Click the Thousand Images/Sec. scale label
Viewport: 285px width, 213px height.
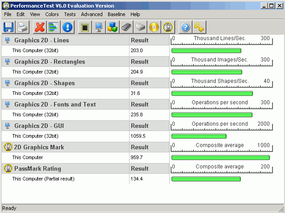[x=220, y=60]
